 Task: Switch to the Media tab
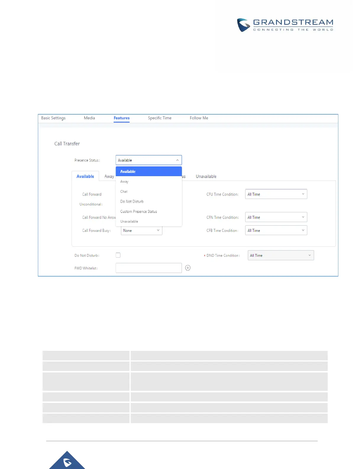click(x=89, y=118)
